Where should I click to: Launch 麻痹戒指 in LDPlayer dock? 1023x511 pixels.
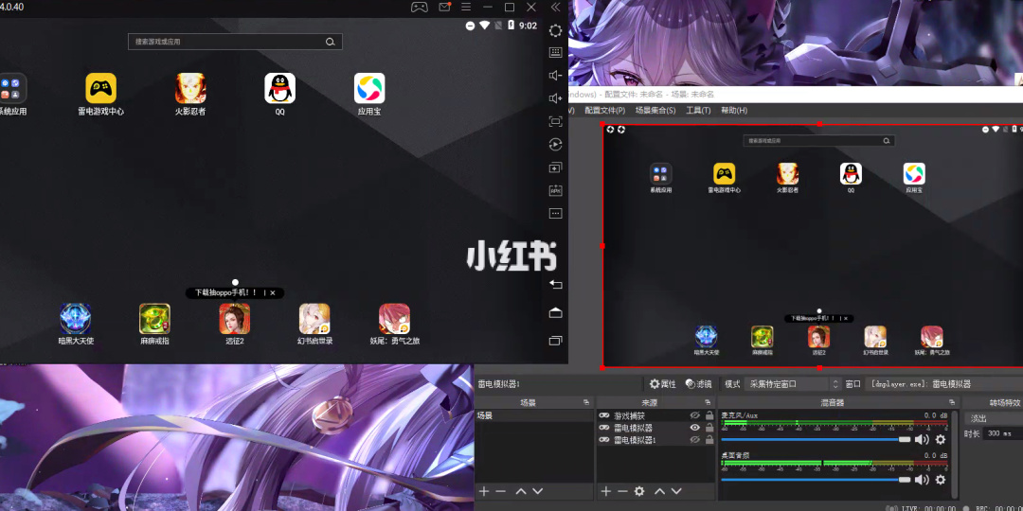tap(154, 324)
